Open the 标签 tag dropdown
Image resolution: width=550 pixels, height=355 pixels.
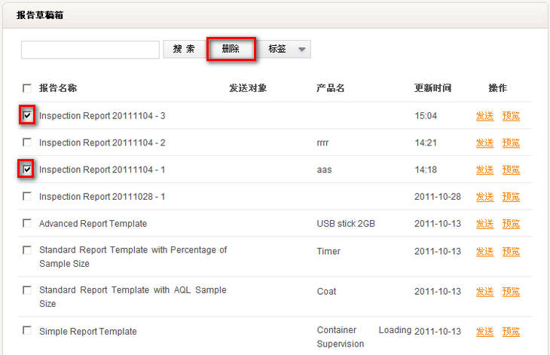(x=286, y=49)
